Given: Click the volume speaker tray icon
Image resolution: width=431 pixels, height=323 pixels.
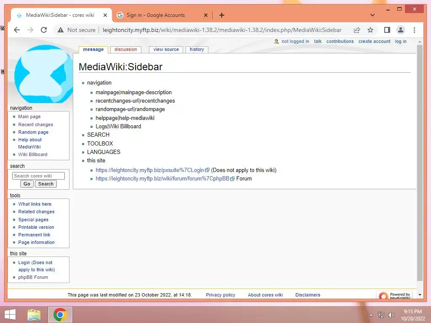Looking at the screenshot, I should point(391,315).
